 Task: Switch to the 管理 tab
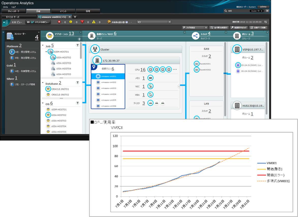pyautogui.click(x=88, y=11)
